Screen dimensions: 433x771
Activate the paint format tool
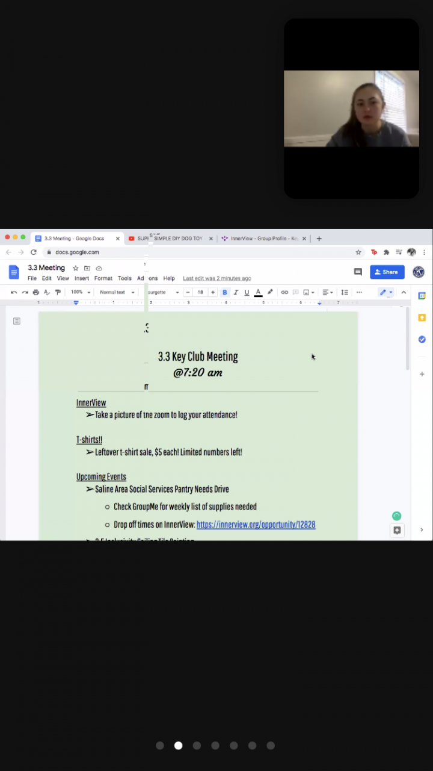(58, 292)
